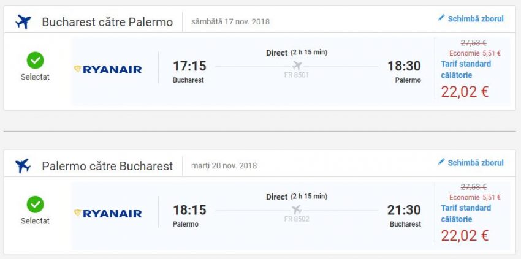Select the Palermo către Bucharest heading
The height and width of the screenshot is (259, 521).
click(107, 167)
